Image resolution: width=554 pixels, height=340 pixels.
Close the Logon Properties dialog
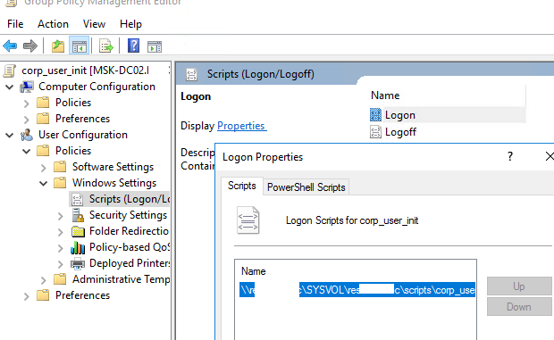549,156
